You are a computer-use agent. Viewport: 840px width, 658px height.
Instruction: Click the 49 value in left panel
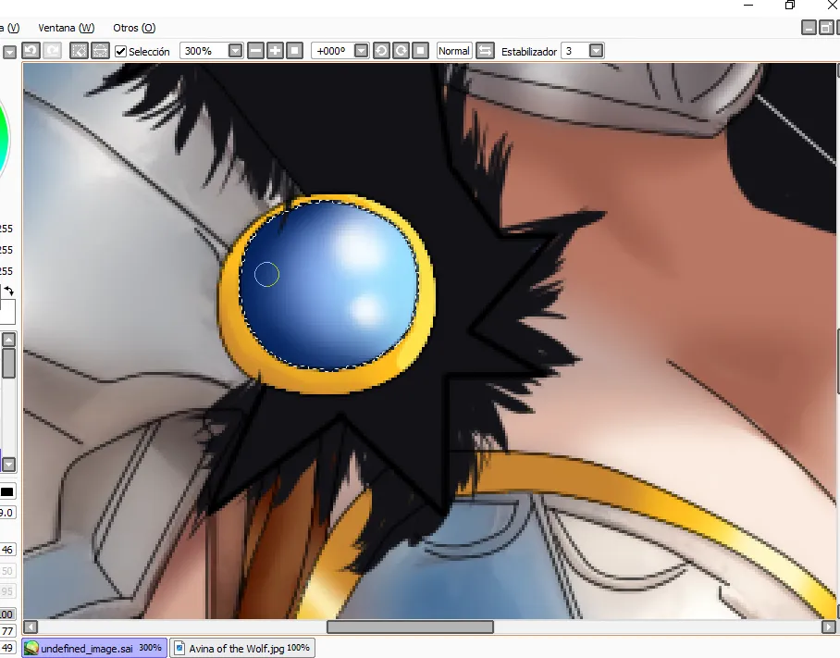tap(7, 648)
